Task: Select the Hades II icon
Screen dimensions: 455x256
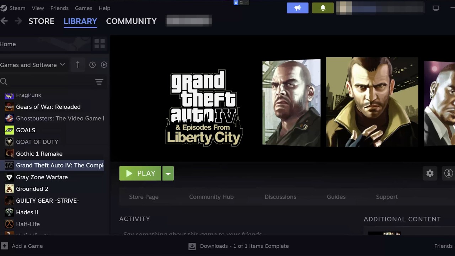Action: click(x=9, y=212)
